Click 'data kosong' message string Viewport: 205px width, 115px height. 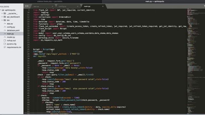(x=71, y=68)
